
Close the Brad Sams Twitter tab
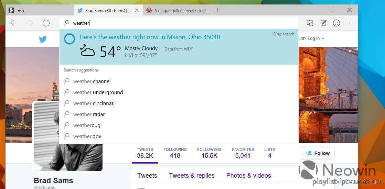click(x=137, y=10)
